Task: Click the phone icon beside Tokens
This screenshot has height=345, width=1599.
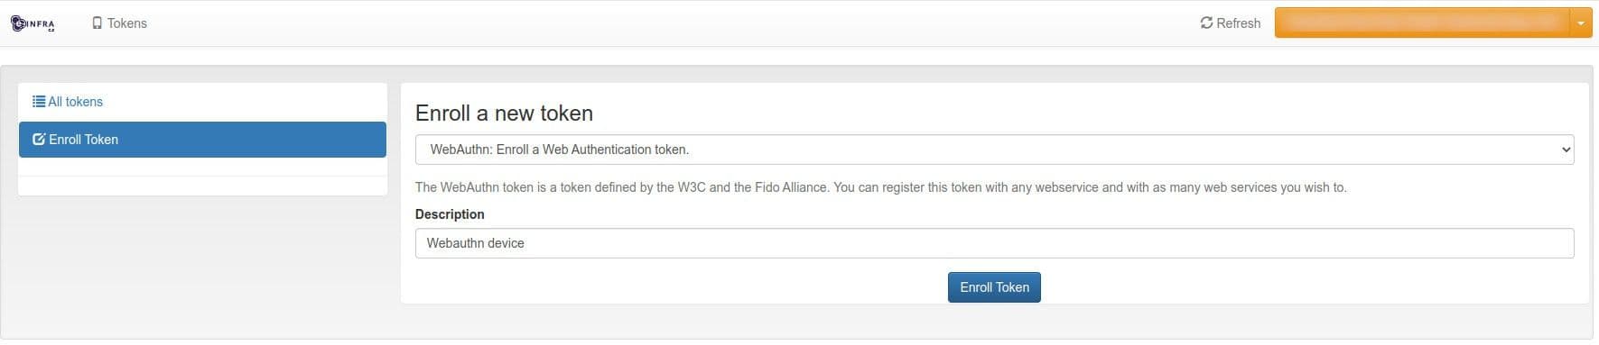Action: point(98,23)
